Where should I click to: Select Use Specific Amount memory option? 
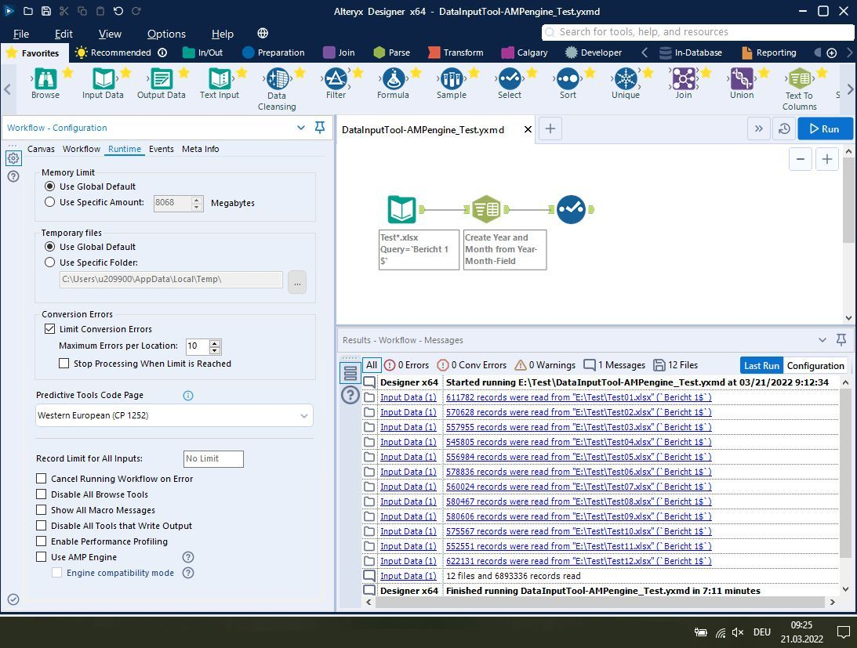[x=50, y=202]
